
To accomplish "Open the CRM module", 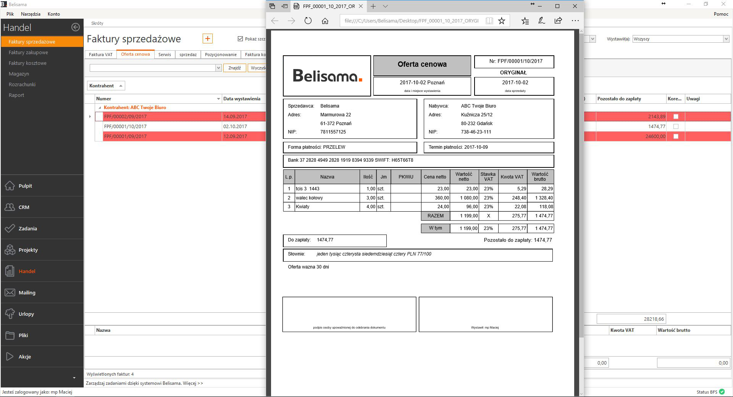I will tap(24, 207).
